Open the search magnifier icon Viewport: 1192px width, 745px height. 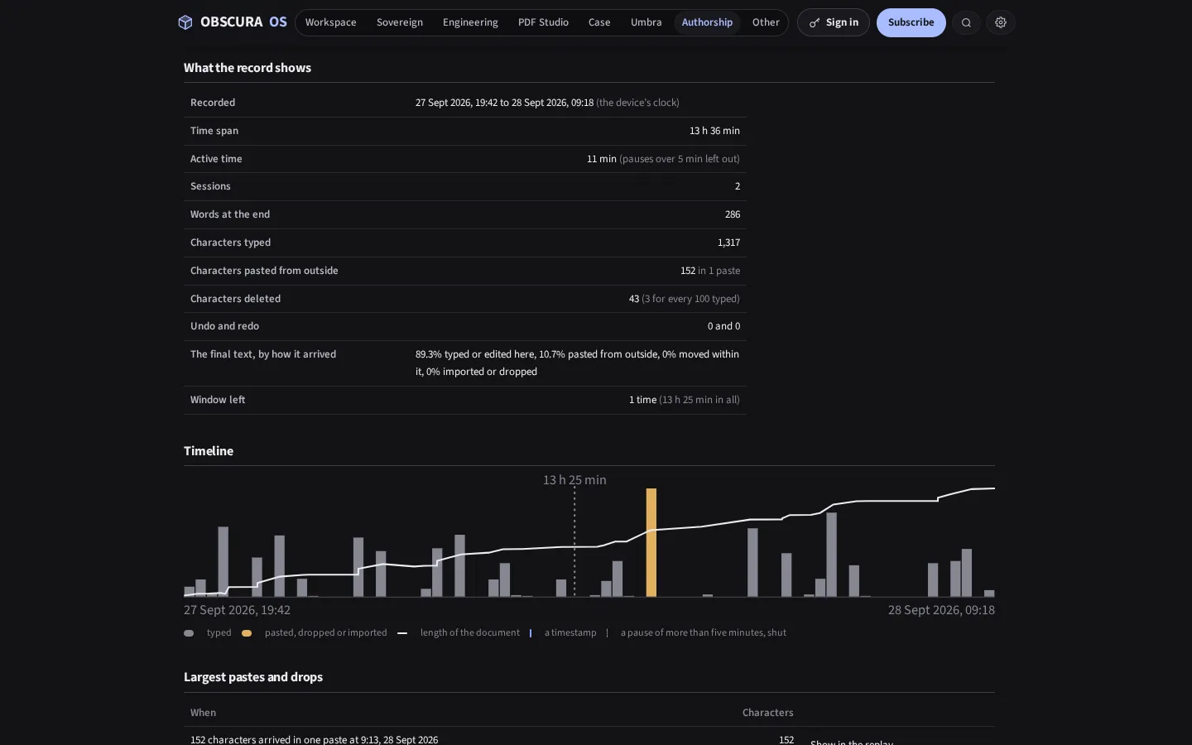[966, 22]
